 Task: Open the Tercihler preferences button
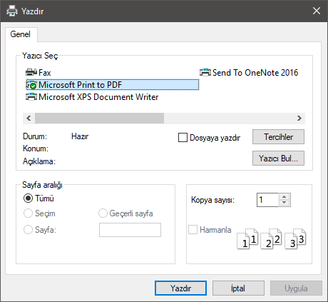(x=278, y=137)
